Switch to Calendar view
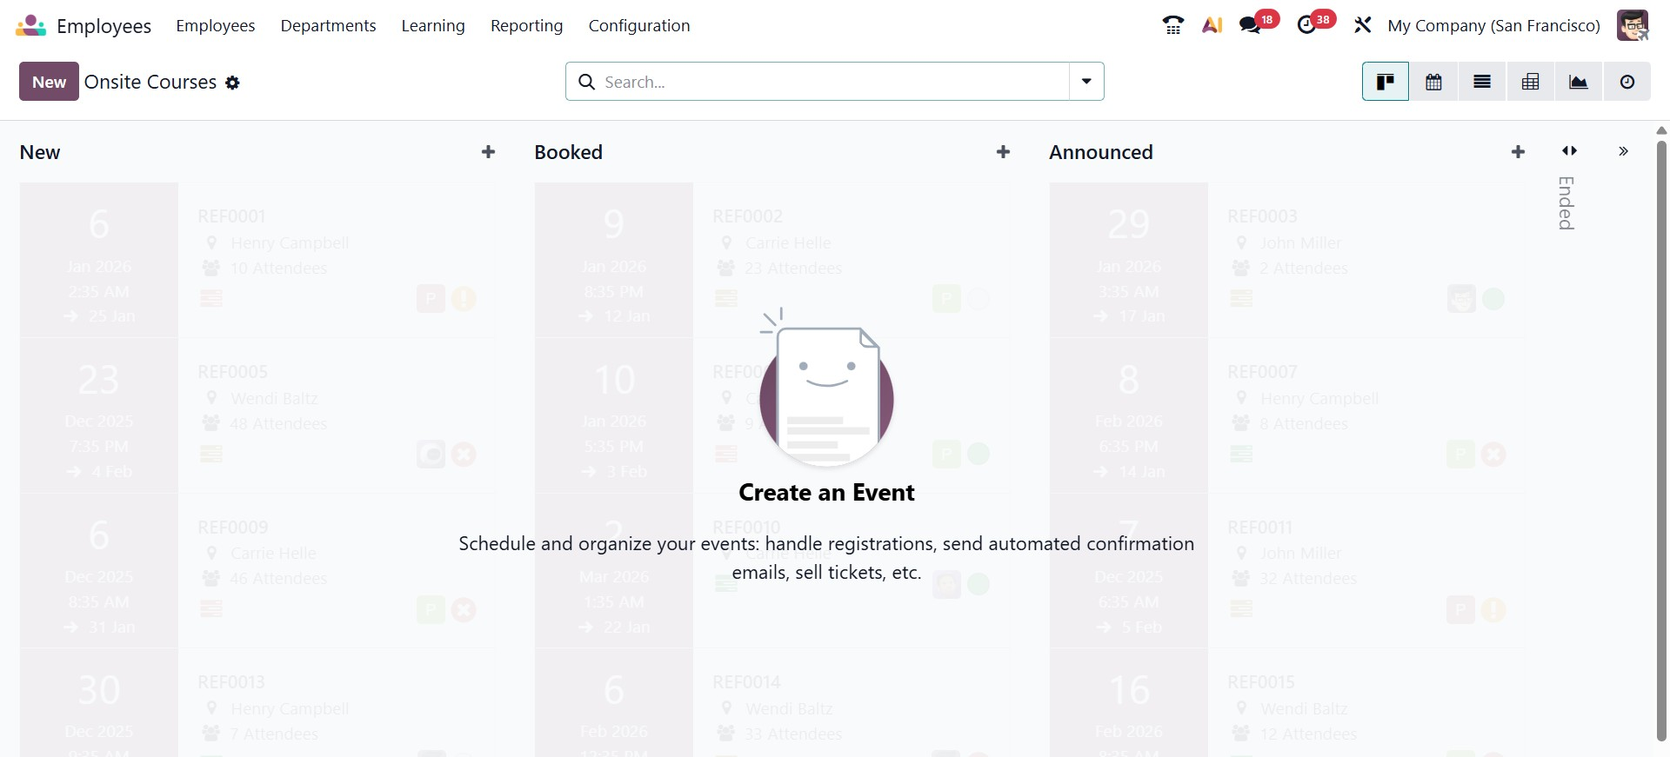This screenshot has width=1670, height=757. (1433, 82)
